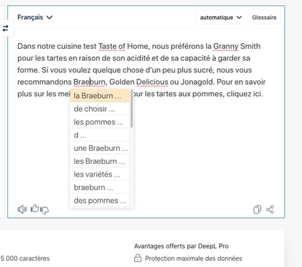Click the swap languages arrows icon
The width and height of the screenshot is (302, 267).
(5, 28)
